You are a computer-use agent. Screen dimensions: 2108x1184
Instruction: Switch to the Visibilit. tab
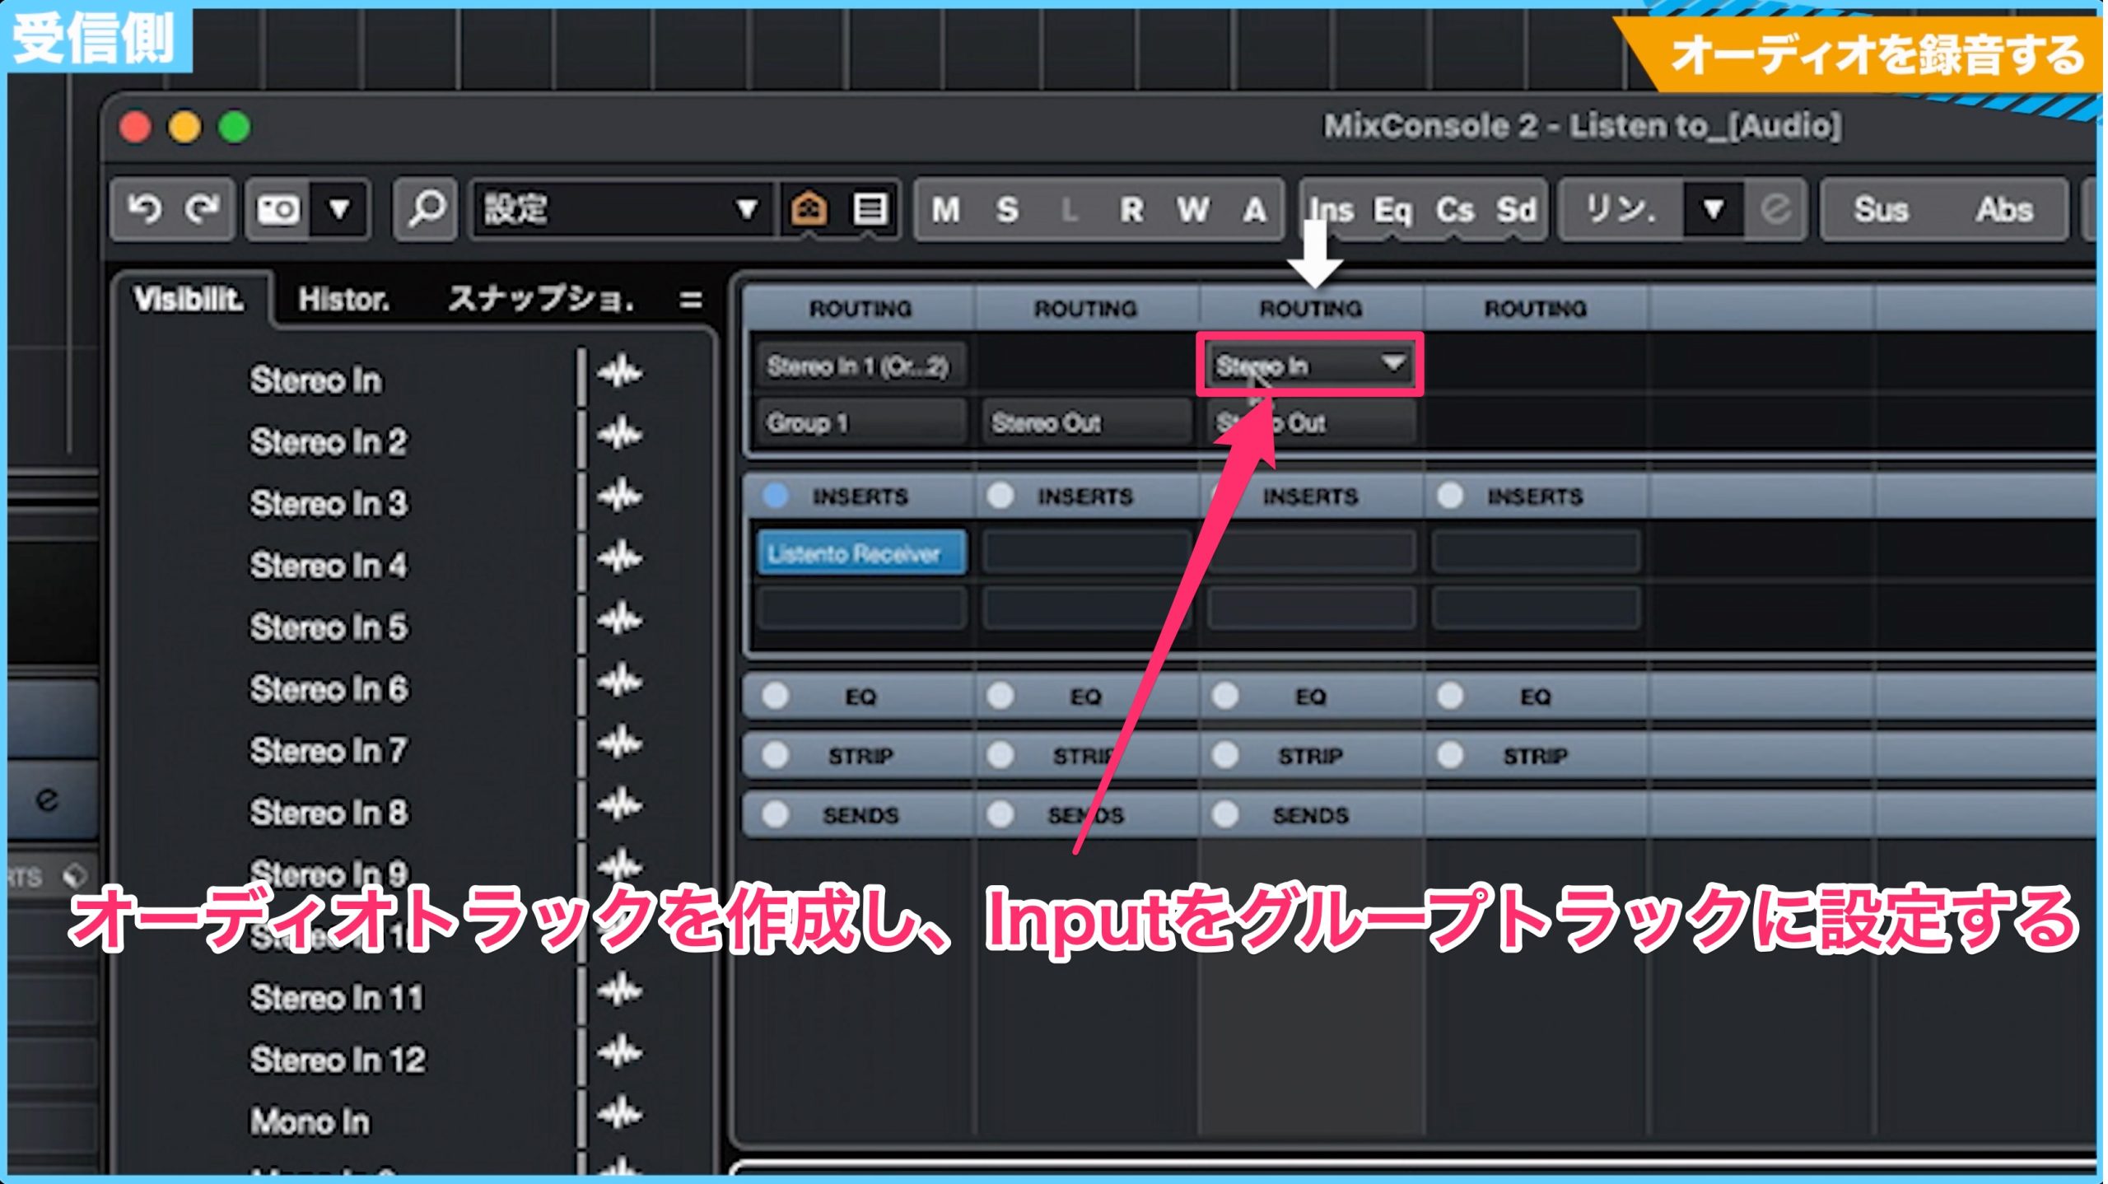[x=189, y=300]
